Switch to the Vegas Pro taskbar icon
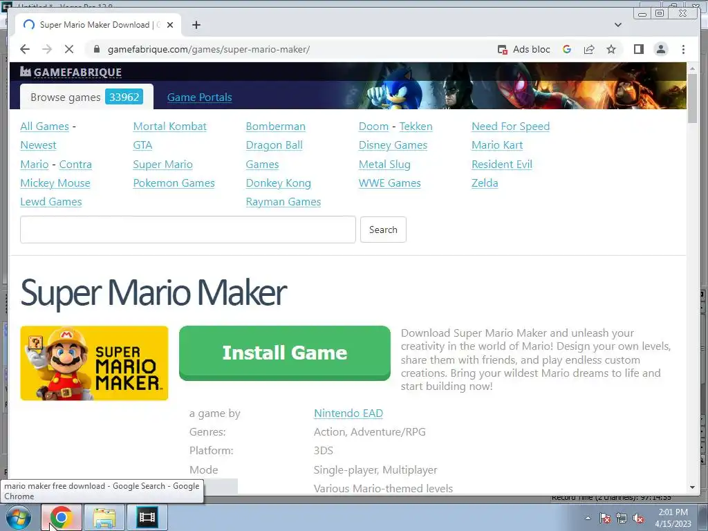The height and width of the screenshot is (531, 708). coord(147,517)
